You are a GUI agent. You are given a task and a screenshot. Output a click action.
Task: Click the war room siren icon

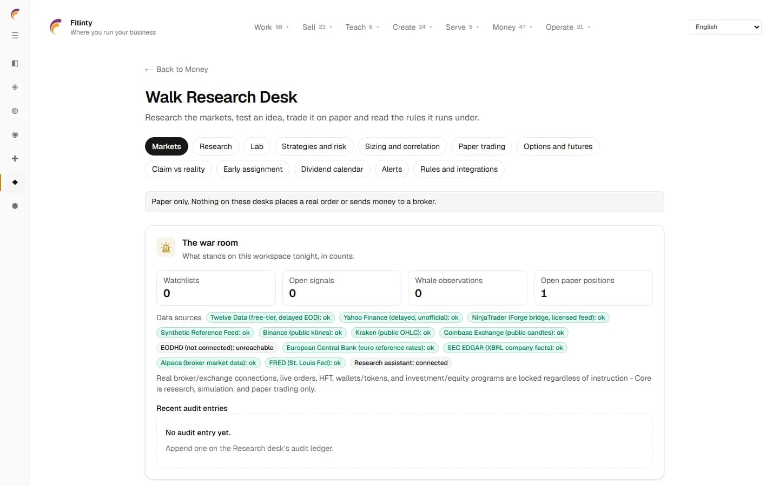pos(166,248)
